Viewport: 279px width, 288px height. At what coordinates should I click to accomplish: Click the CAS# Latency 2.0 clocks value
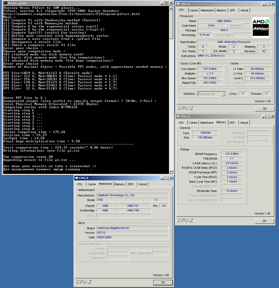tap(232, 163)
